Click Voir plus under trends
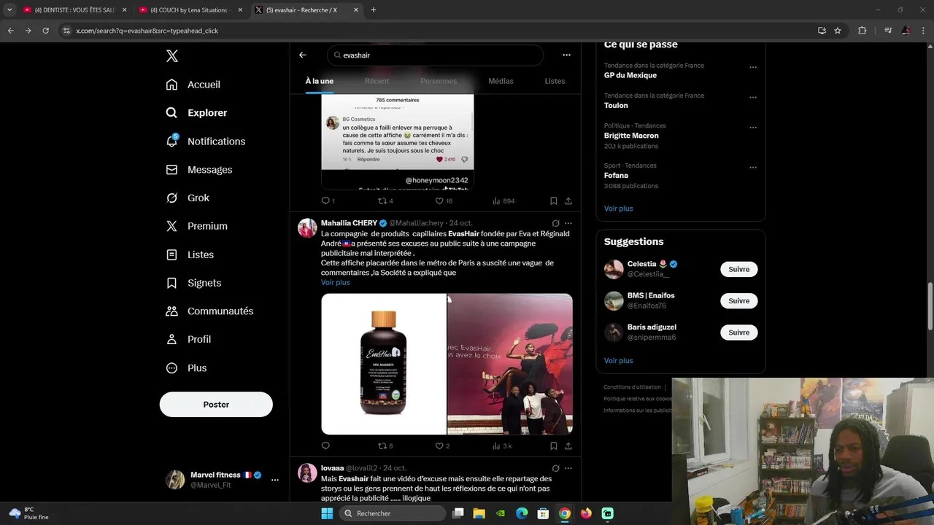Viewport: 934px width, 525px height. point(618,209)
